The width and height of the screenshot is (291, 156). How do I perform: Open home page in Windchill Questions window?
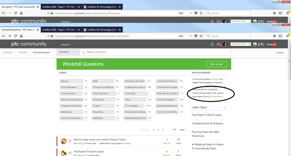(x=21, y=36)
